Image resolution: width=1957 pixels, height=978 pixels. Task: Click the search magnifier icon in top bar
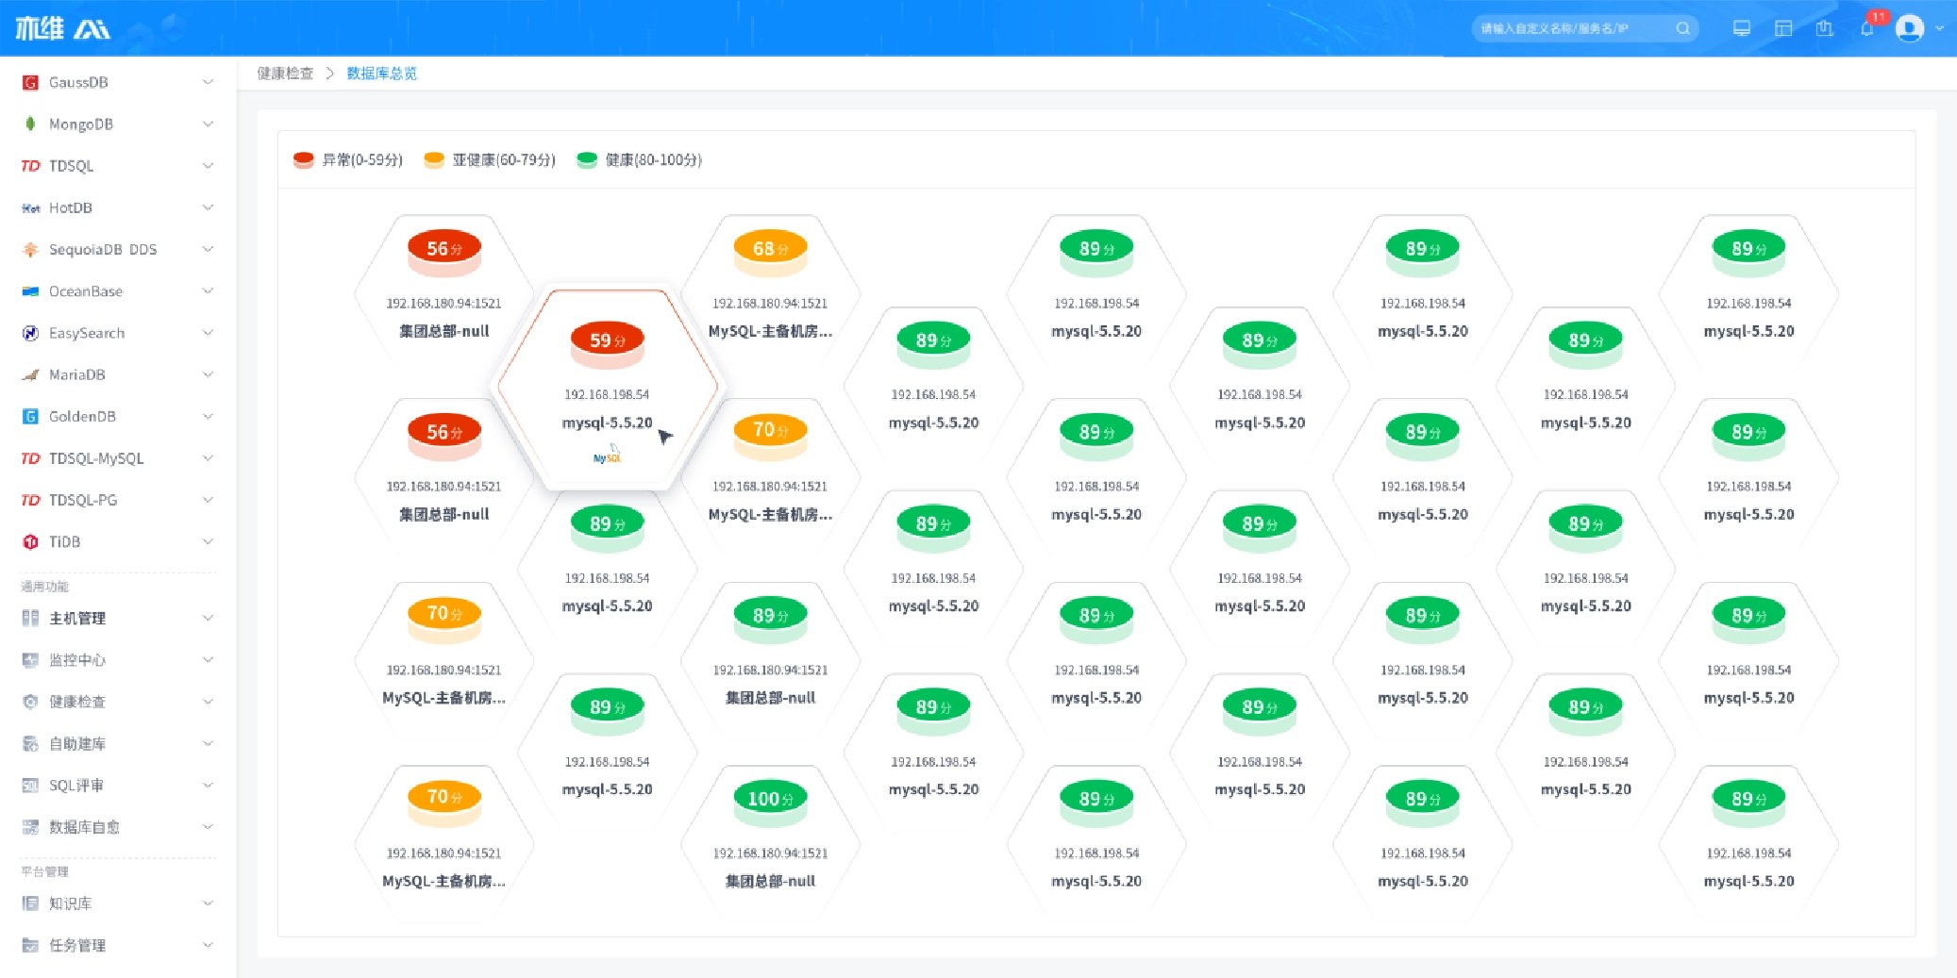point(1683,28)
